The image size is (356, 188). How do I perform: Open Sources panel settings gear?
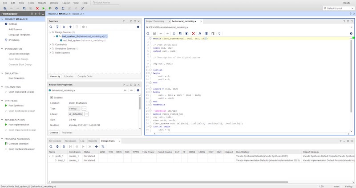[x=138, y=27]
